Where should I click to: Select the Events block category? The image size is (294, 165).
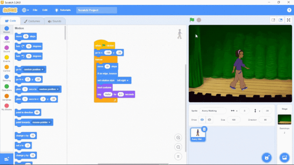(x=7, y=59)
